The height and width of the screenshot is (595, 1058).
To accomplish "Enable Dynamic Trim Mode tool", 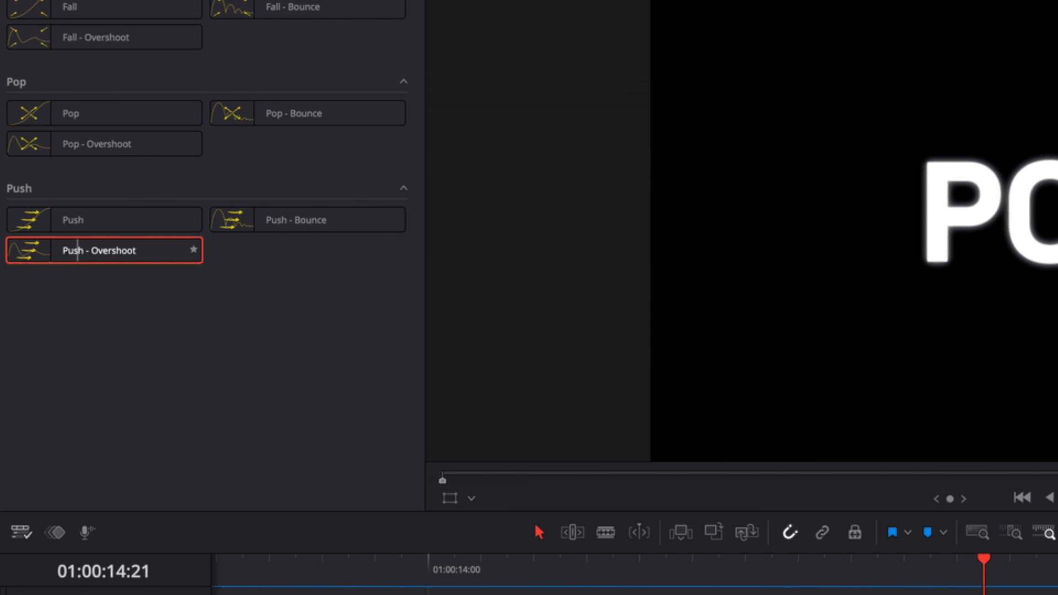I will [x=639, y=532].
